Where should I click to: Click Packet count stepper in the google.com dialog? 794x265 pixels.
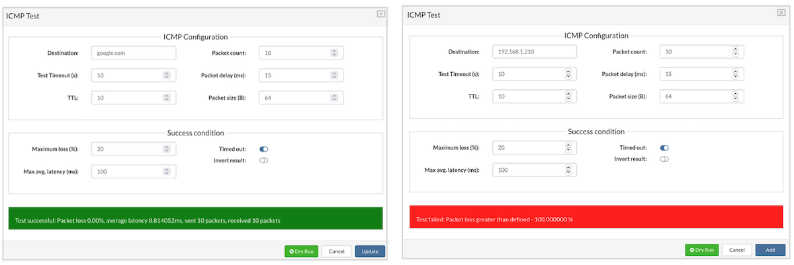[x=334, y=53]
